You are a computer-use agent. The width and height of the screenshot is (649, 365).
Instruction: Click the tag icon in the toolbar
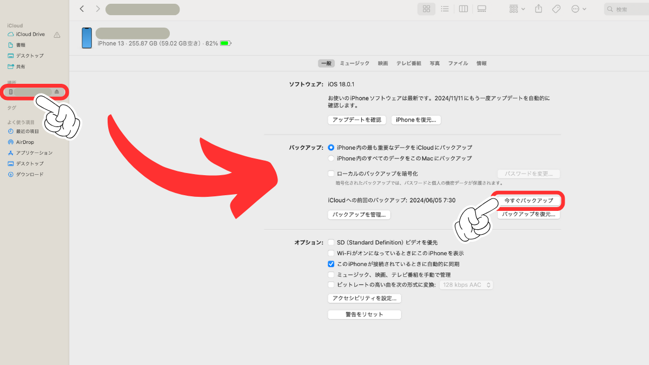click(556, 9)
